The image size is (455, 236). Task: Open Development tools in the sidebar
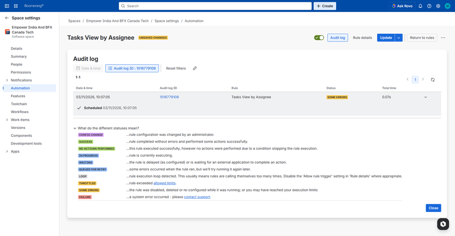pyautogui.click(x=26, y=144)
